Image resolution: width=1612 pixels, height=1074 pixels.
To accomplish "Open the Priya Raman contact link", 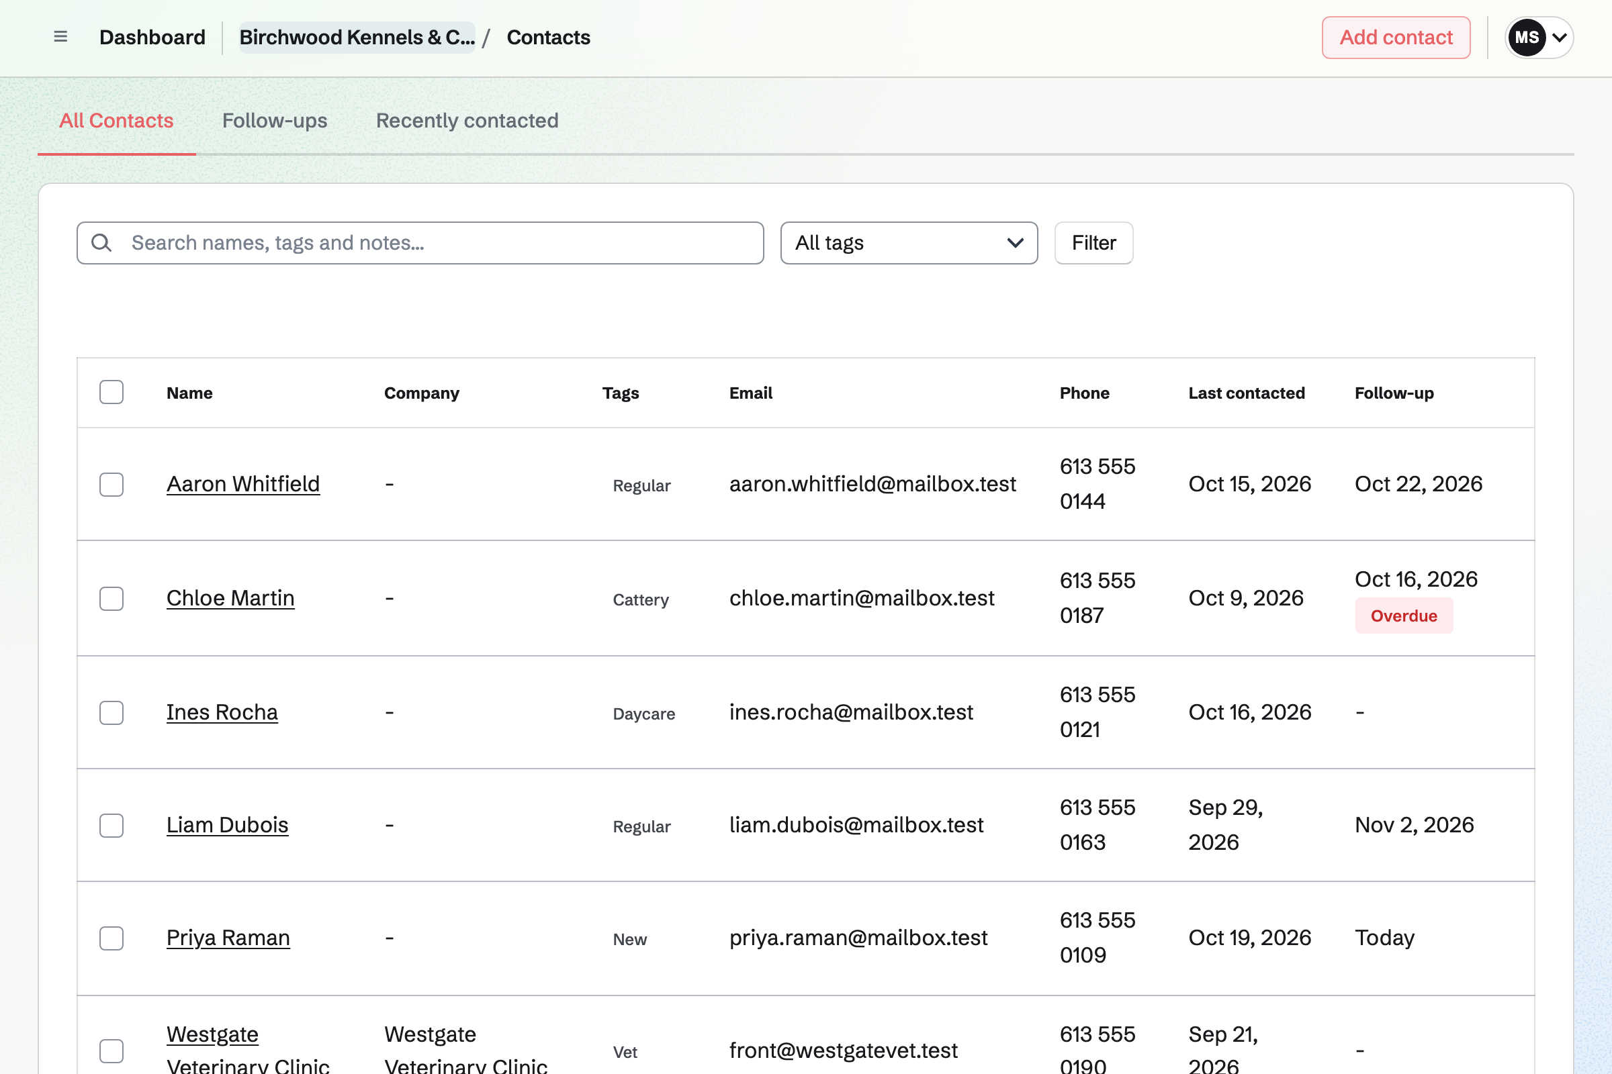I will pos(228,938).
